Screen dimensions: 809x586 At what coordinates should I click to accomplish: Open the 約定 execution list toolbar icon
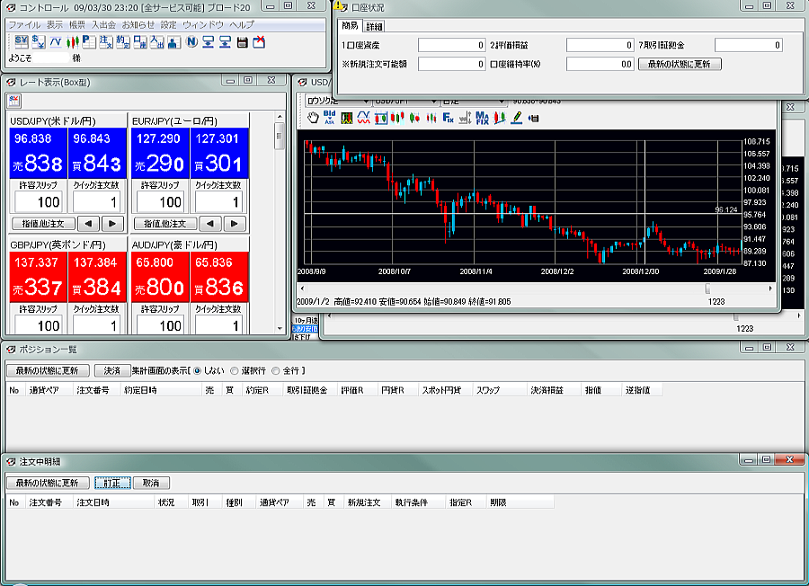123,41
